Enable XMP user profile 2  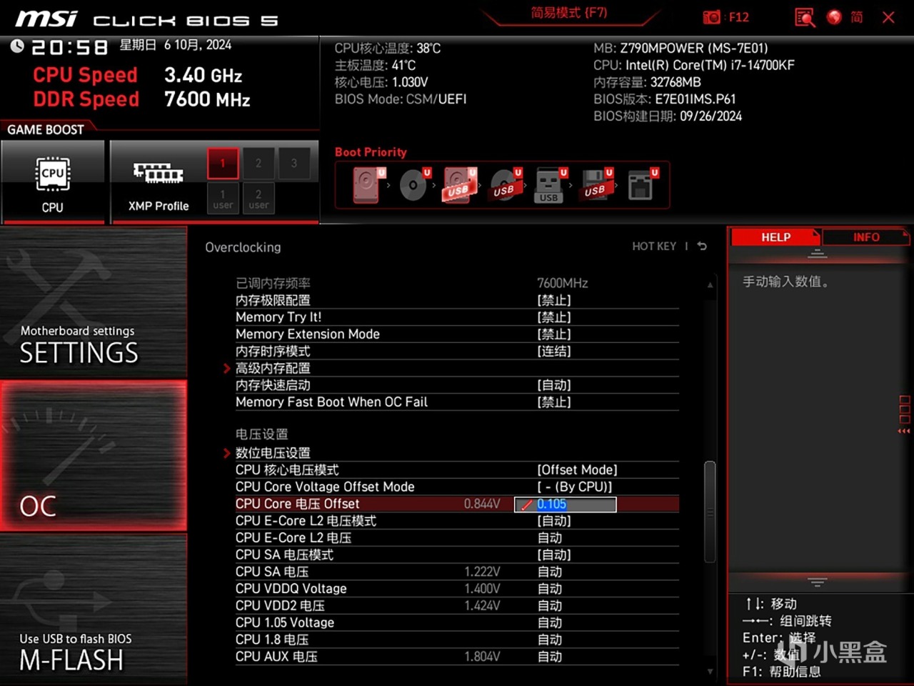coord(258,198)
